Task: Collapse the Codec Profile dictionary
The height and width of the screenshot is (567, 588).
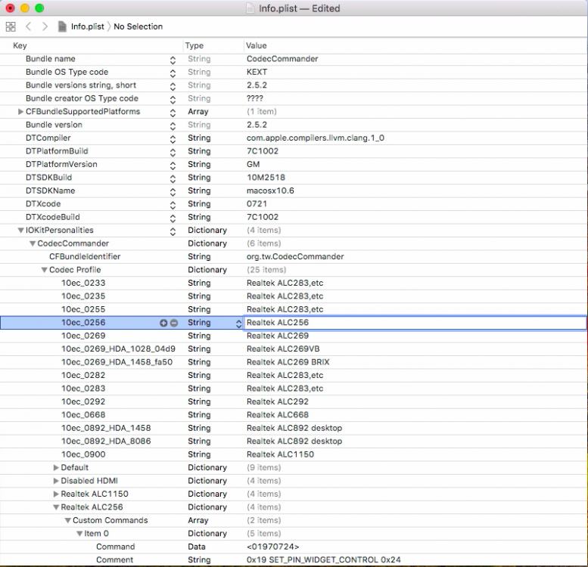Action: point(44,270)
